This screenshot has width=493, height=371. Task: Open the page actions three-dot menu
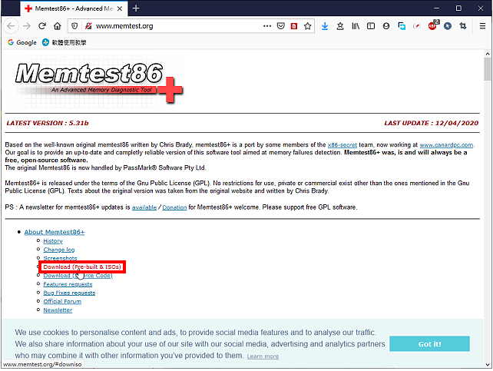point(267,26)
